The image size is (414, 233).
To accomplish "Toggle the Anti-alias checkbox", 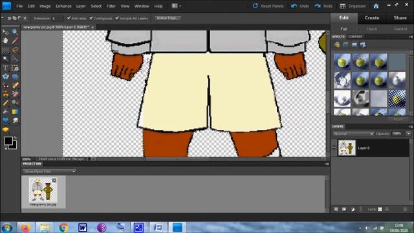I will 69,18.
